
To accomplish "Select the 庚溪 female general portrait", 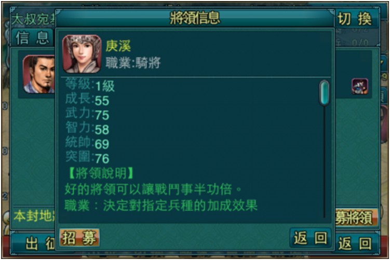I will (x=82, y=54).
